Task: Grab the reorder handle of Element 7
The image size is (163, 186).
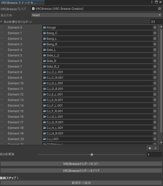Action: [x=2, y=66]
